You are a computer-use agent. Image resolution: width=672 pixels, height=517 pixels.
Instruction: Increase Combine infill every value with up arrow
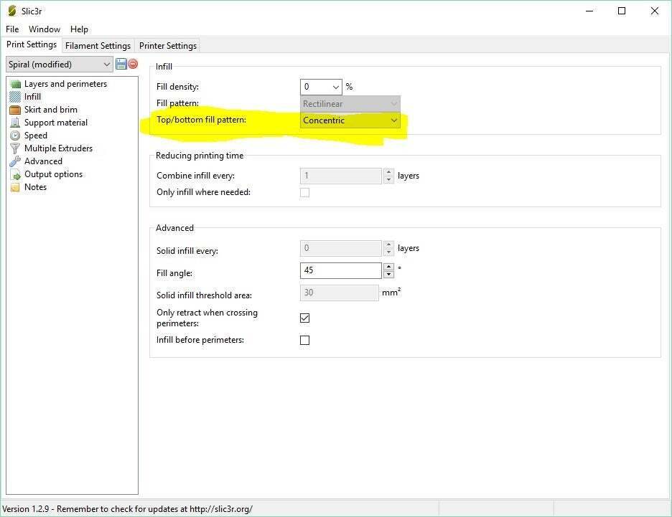[388, 172]
